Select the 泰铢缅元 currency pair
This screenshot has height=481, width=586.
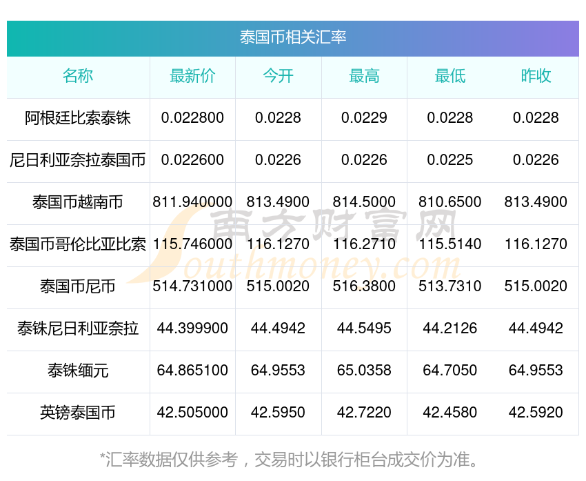[x=78, y=371]
